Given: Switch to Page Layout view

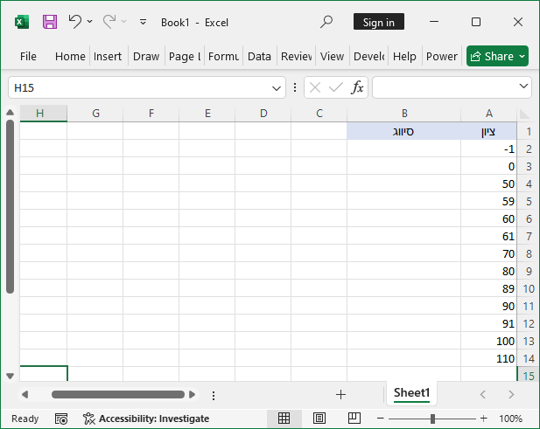Looking at the screenshot, I should (x=319, y=419).
